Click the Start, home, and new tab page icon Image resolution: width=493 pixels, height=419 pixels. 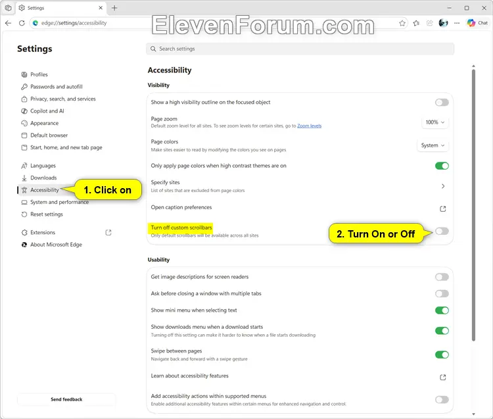coord(24,147)
